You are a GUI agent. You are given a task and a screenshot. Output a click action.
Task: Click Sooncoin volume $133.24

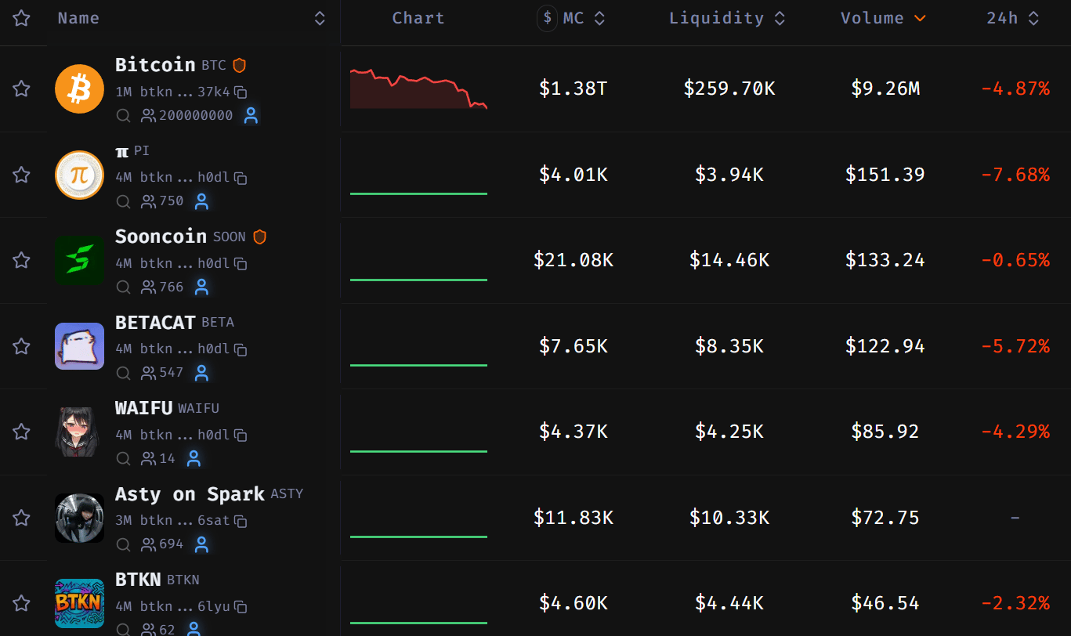tap(885, 260)
